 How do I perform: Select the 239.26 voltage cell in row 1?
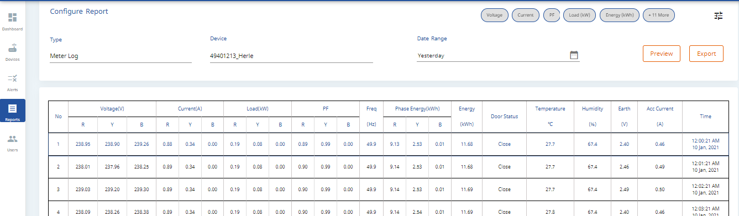(141, 144)
